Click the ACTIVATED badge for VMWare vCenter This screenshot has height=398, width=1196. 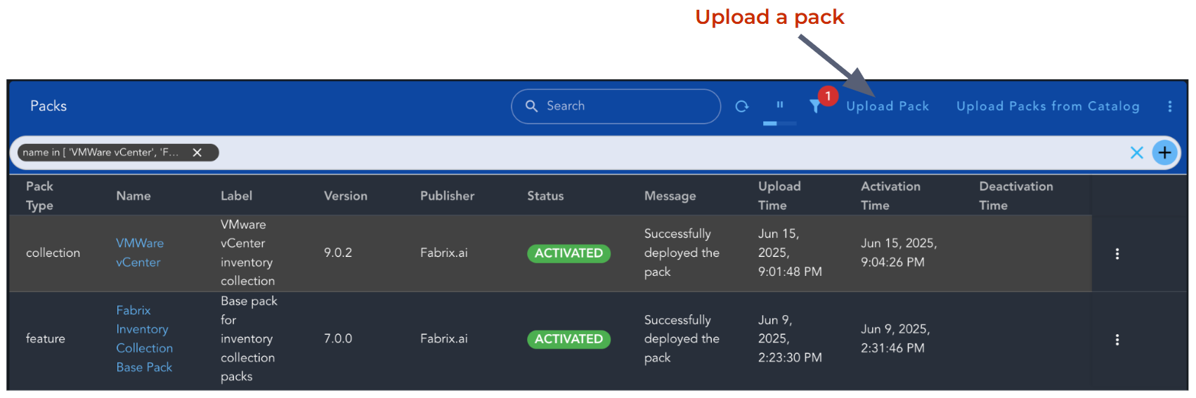pos(568,253)
